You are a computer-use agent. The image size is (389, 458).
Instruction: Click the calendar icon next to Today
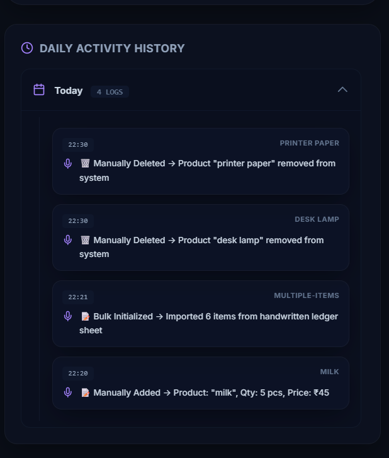[39, 89]
